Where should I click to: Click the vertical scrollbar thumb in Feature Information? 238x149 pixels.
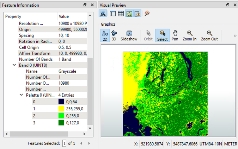click(90, 91)
